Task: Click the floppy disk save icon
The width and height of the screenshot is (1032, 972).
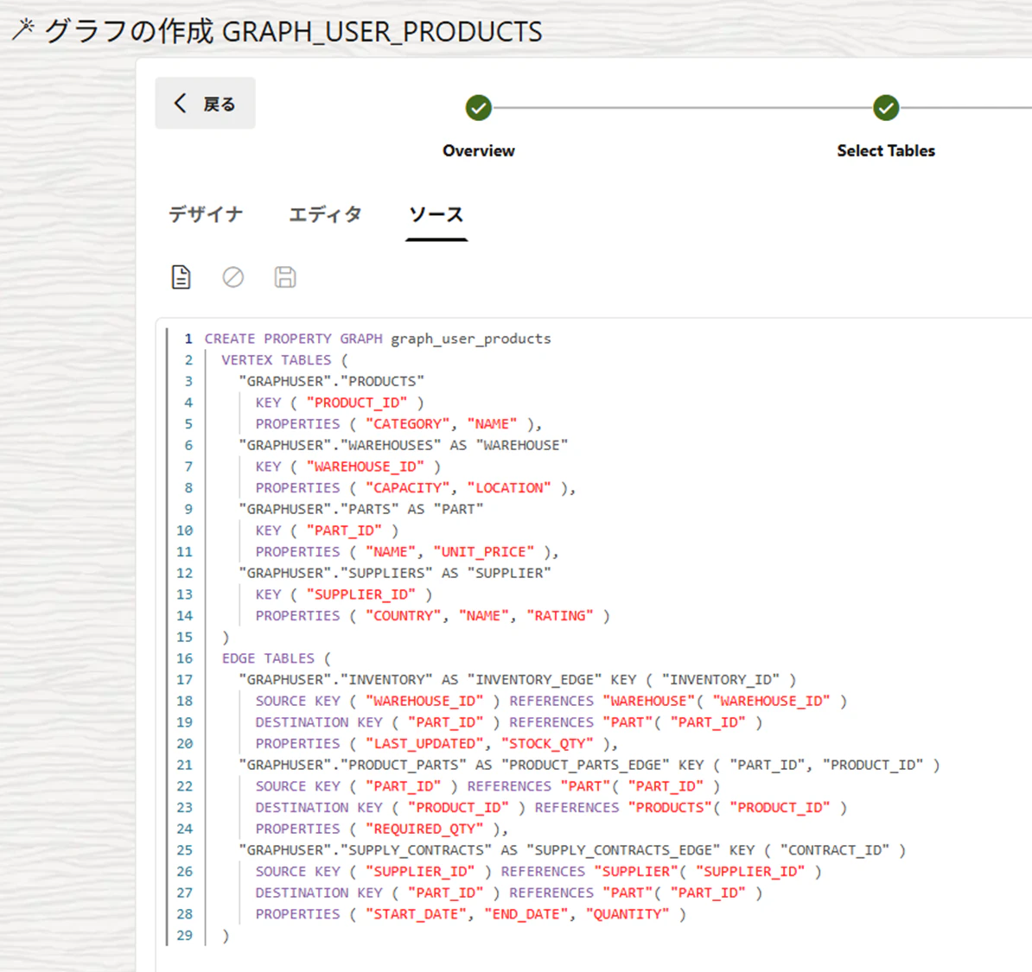Action: (285, 277)
